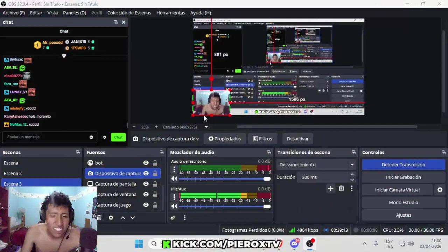Open the Vista menu

point(52,13)
